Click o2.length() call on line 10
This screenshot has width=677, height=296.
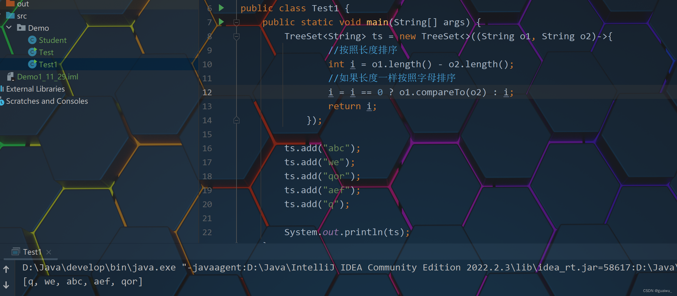478,64
